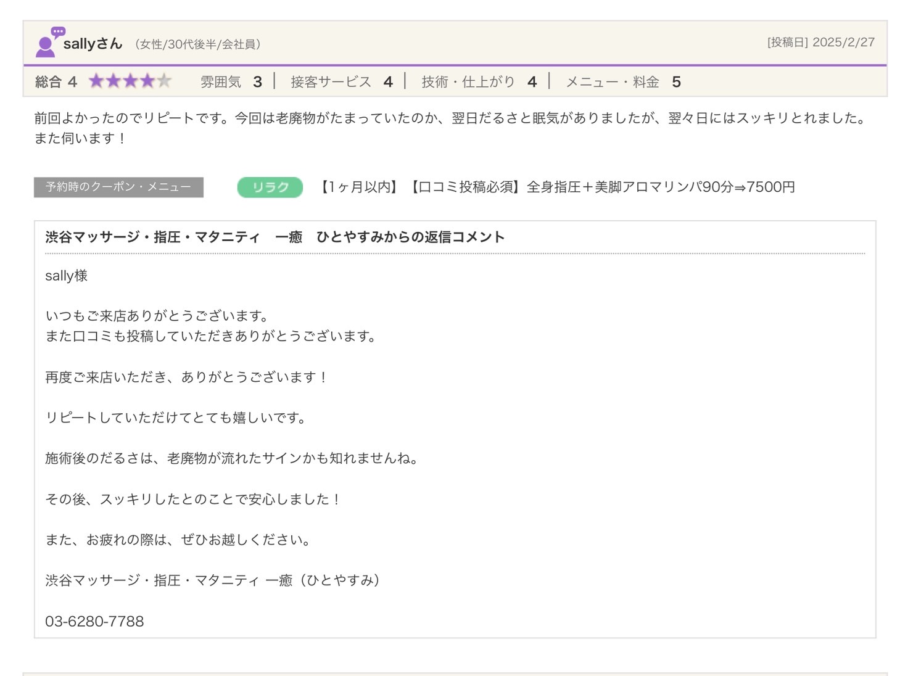Click reviewer name sallyさん
Viewport: 921px width, 676px height.
[93, 44]
